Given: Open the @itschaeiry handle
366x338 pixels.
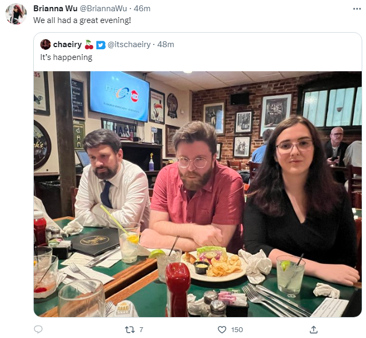Looking at the screenshot, I should 129,44.
